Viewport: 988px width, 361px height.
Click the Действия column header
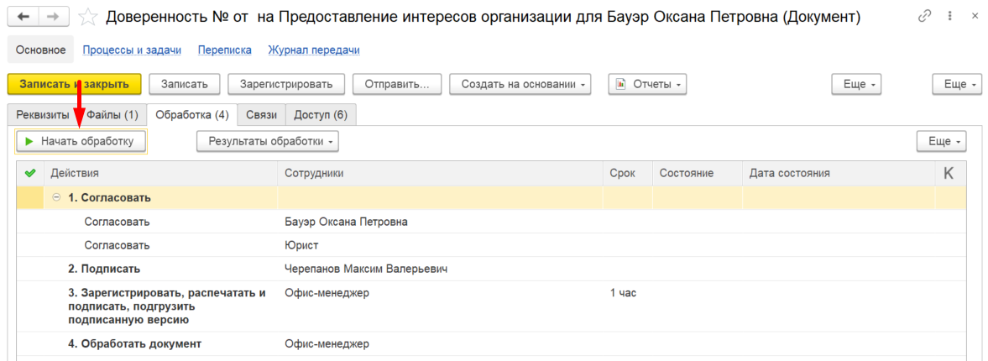point(160,173)
